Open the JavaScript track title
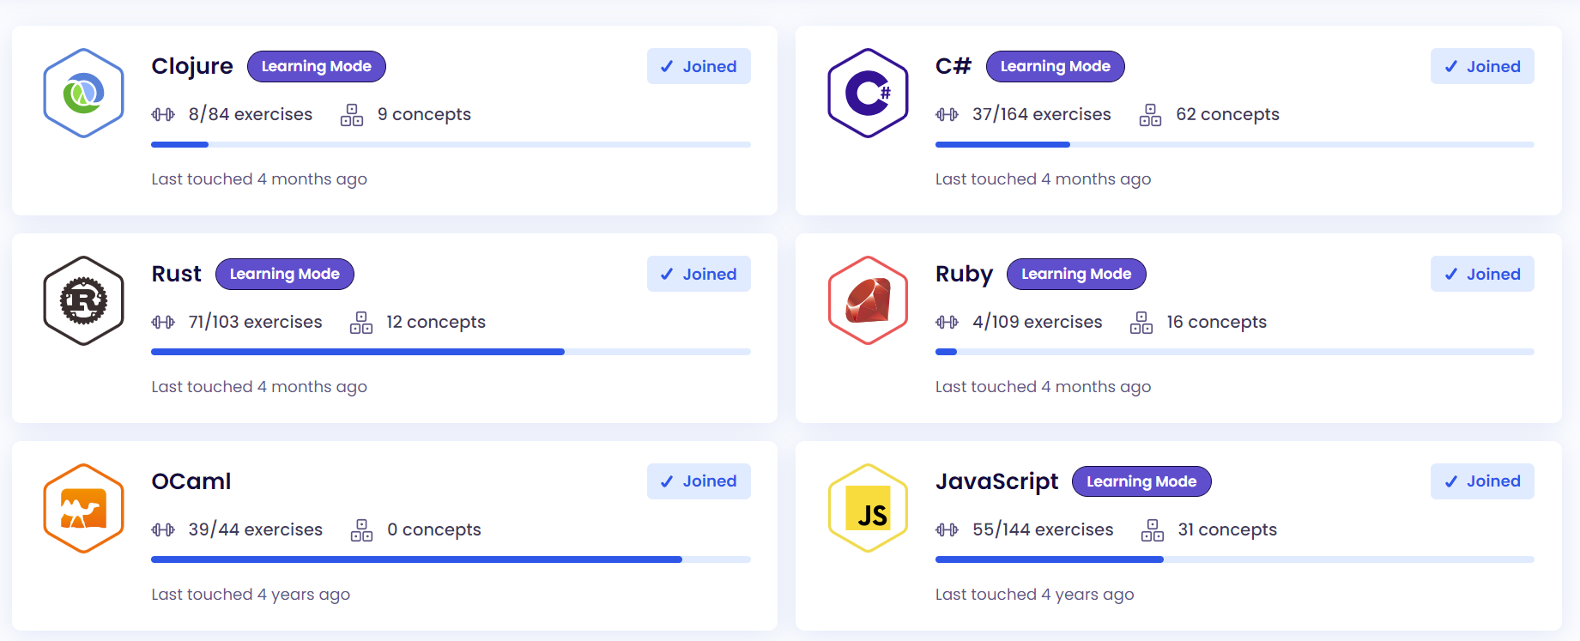Viewport: 1580px width, 641px height. [996, 481]
